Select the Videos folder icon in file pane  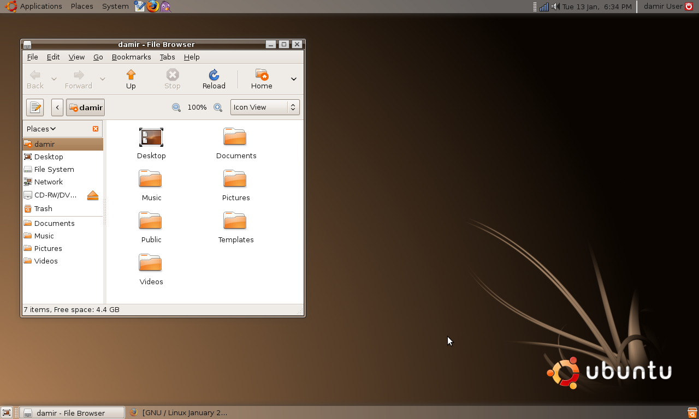tap(150, 263)
